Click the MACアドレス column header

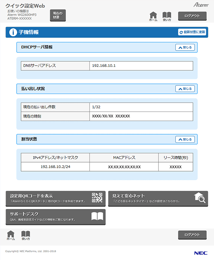tap(124, 157)
